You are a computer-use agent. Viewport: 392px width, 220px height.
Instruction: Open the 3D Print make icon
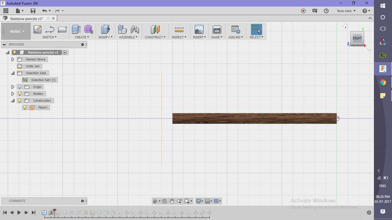(x=217, y=29)
